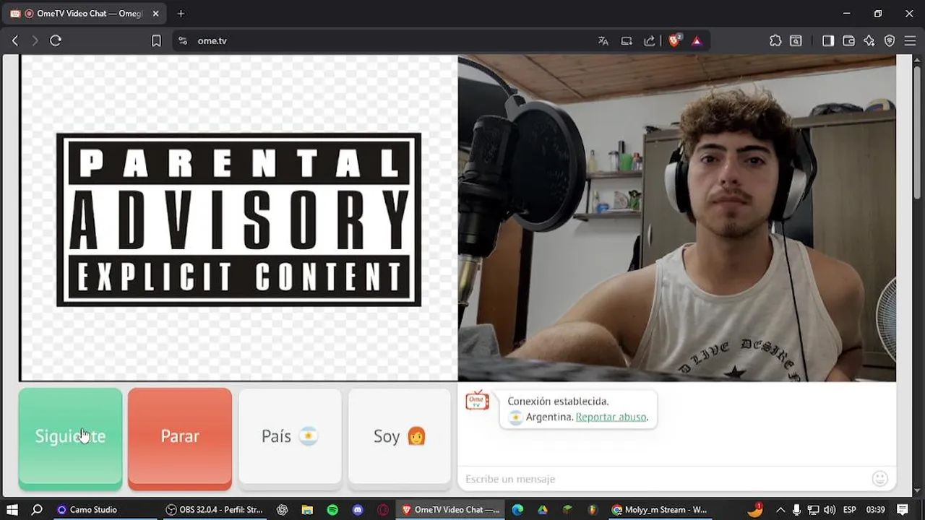925x520 pixels.
Task: Open Brave Rewards triangle icon
Action: click(x=697, y=41)
